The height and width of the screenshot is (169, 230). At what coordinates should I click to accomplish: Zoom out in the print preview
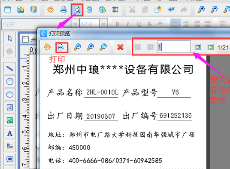point(77,47)
